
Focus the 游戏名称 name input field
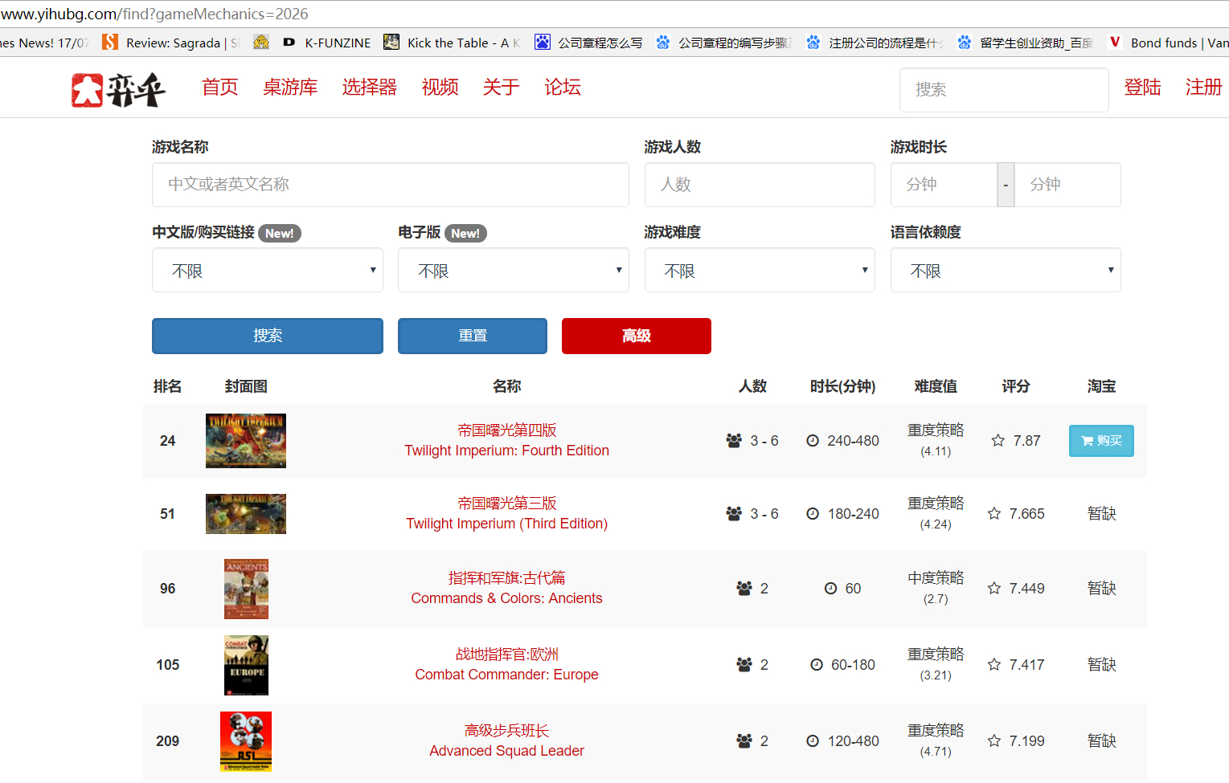(x=391, y=185)
